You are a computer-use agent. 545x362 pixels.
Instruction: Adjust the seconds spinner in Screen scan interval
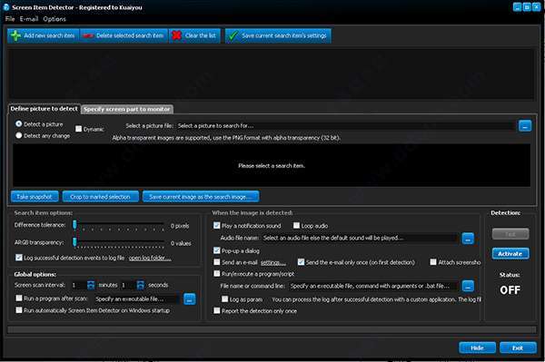[x=141, y=285]
